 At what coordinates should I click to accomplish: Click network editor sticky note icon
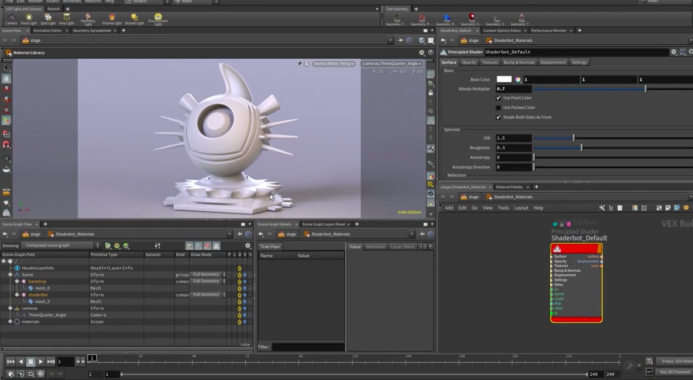click(668, 208)
